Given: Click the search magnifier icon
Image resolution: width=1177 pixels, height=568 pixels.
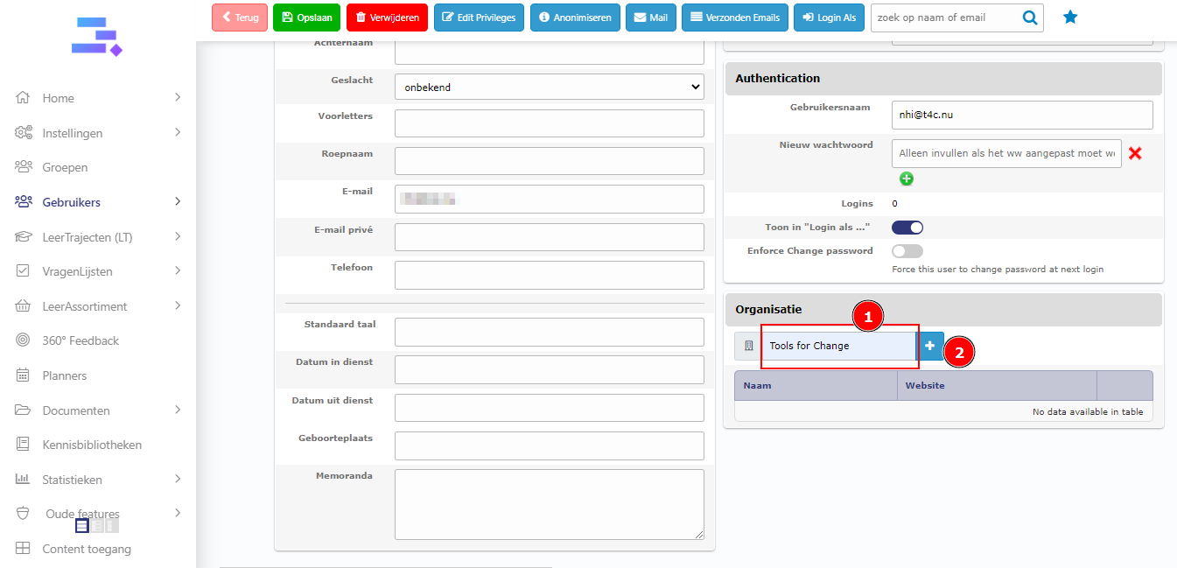Looking at the screenshot, I should click(x=1030, y=18).
